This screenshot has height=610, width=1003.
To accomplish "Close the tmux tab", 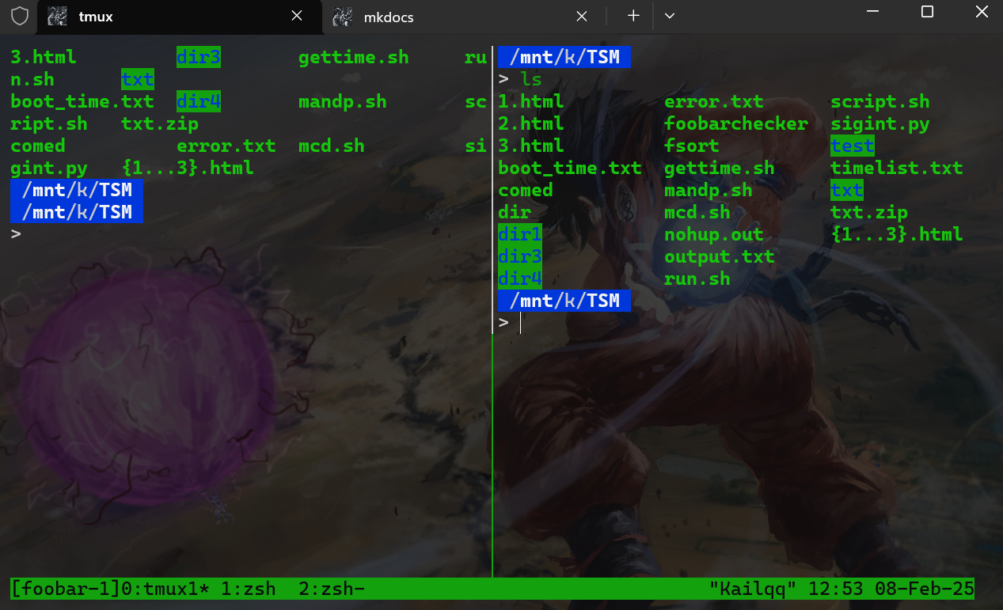I will click(x=297, y=16).
